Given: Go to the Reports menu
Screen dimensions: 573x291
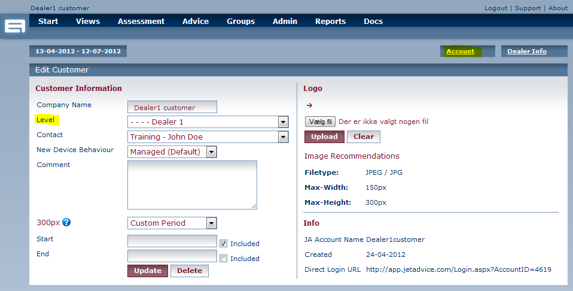Looking at the screenshot, I should point(330,22).
